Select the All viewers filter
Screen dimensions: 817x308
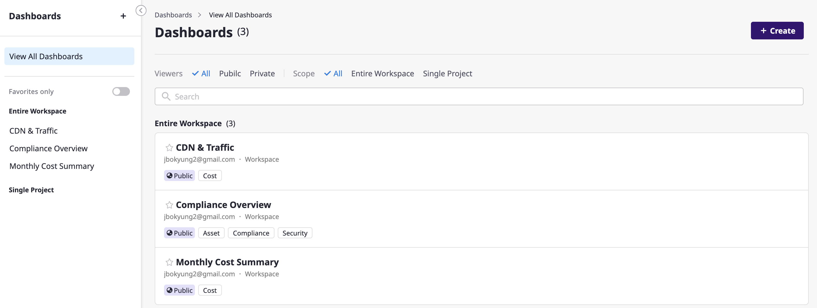pos(201,74)
